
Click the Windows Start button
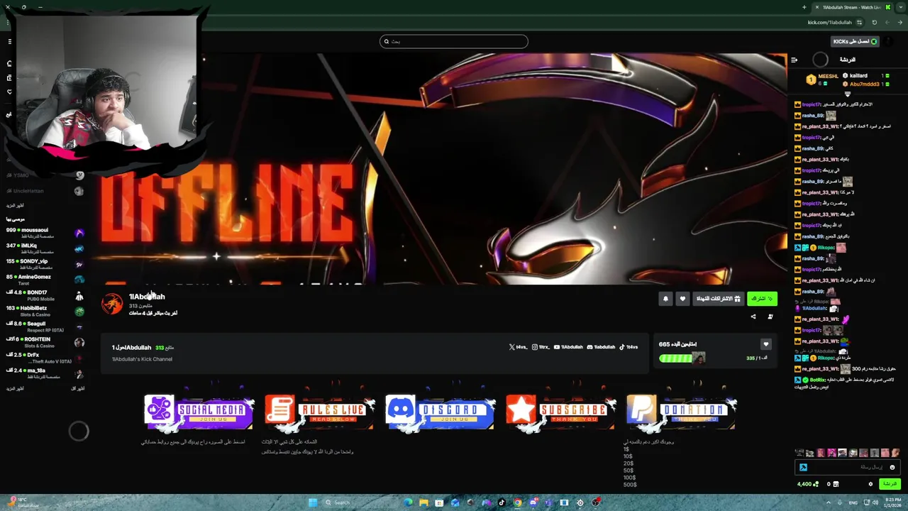[x=312, y=502]
